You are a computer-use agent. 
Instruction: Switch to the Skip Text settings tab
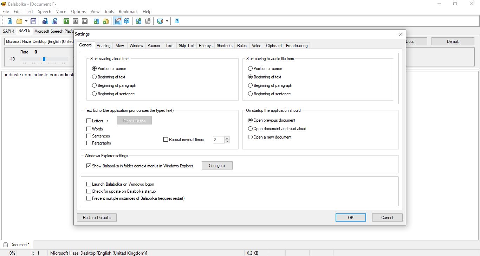(187, 46)
